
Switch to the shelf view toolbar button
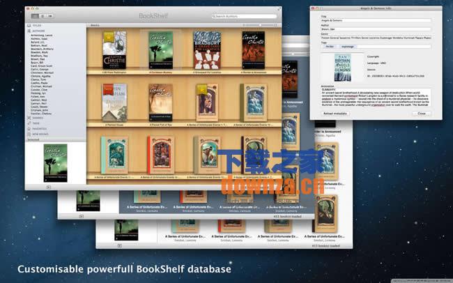pyautogui.click(x=35, y=16)
